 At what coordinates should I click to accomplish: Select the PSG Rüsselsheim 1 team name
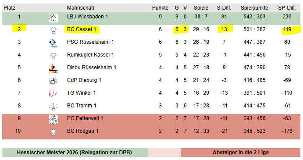[90, 42]
